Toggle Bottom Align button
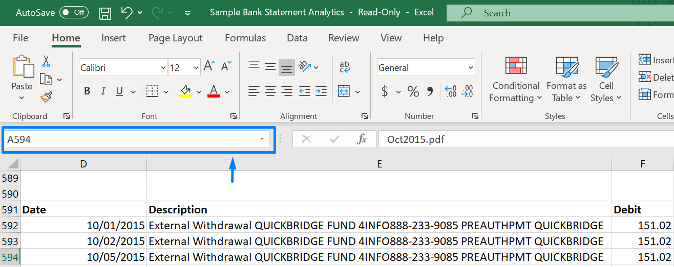 pyautogui.click(x=287, y=67)
